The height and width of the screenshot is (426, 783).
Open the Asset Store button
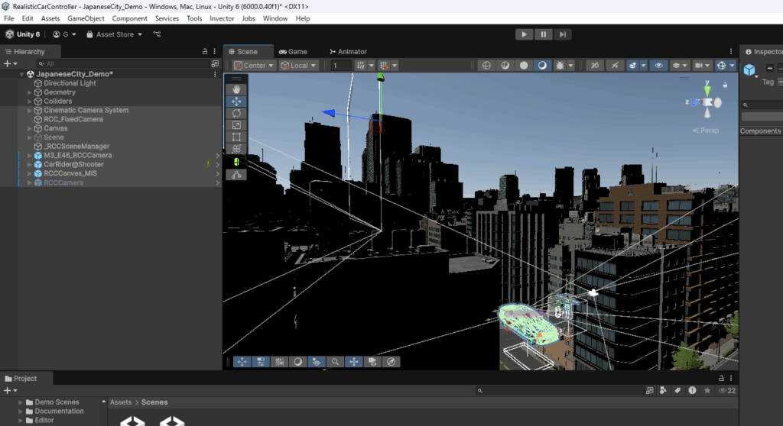[115, 34]
